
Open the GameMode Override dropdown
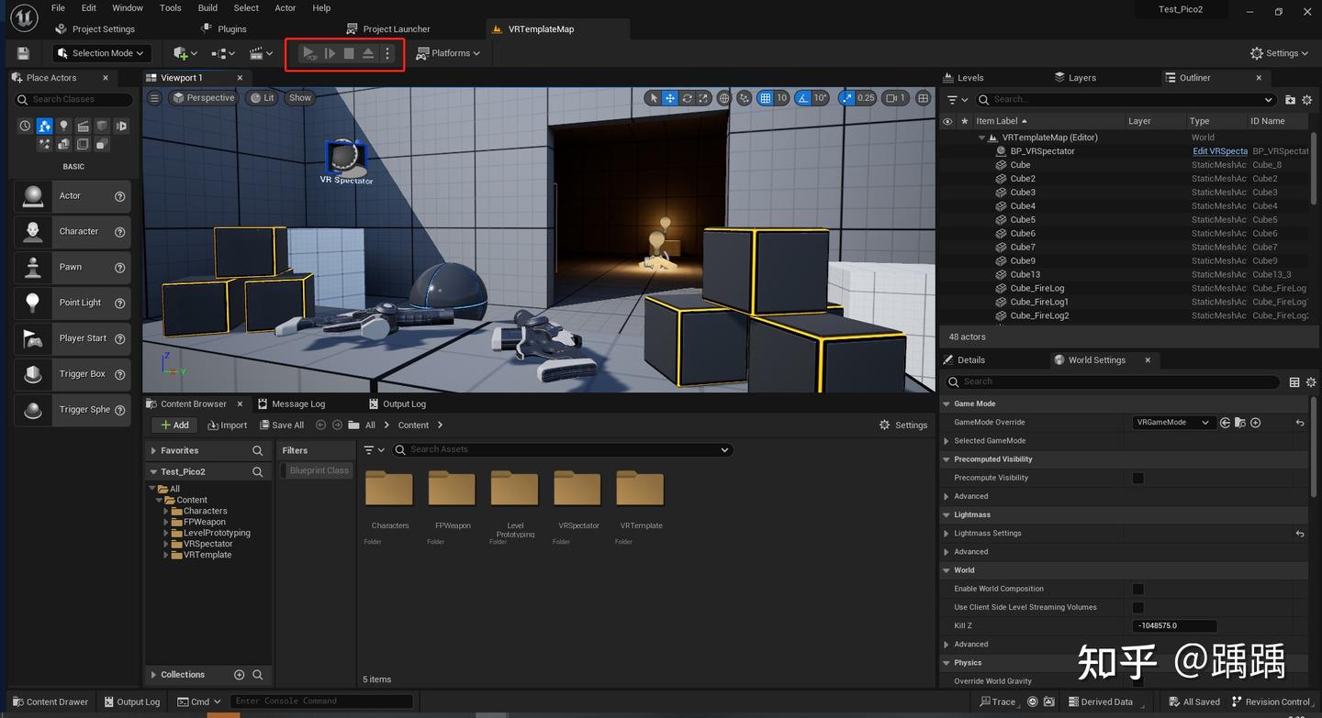click(x=1172, y=423)
